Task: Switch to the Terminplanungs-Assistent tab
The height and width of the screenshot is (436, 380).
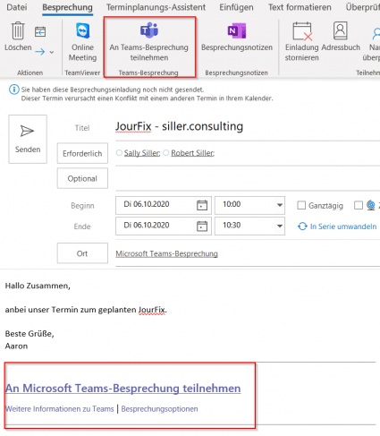Action: click(x=156, y=7)
